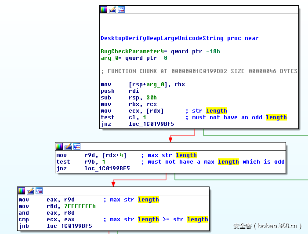Click the 7FFFFFFFh constant value
This screenshot has height=234, width=308.
(x=80, y=206)
